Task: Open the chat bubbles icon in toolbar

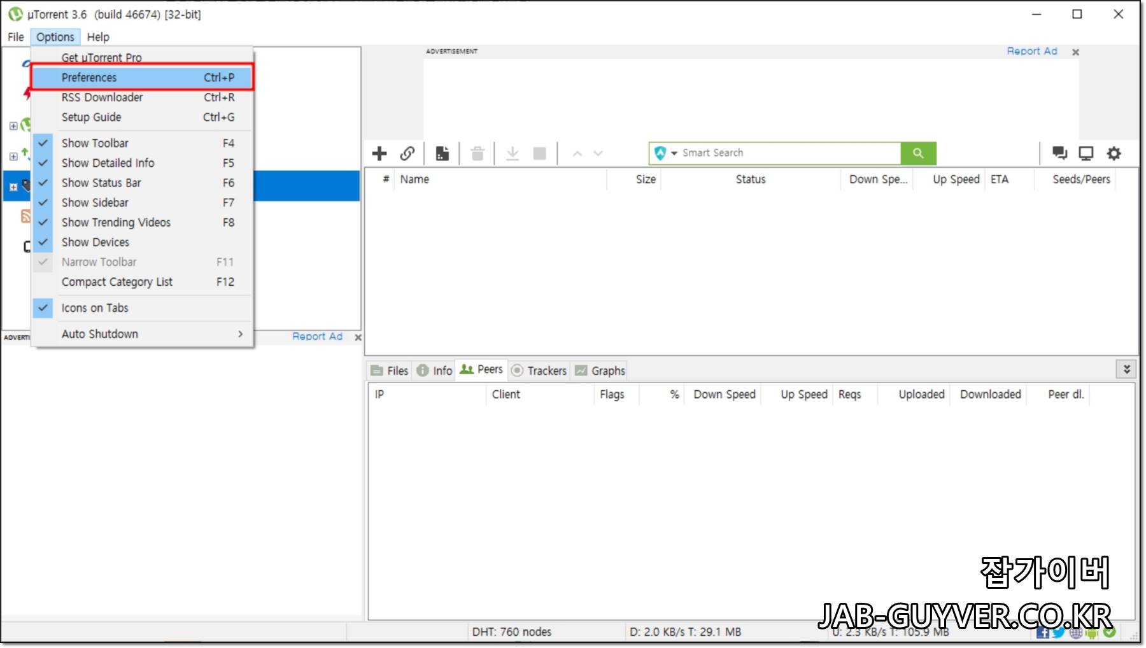Action: pyautogui.click(x=1059, y=153)
